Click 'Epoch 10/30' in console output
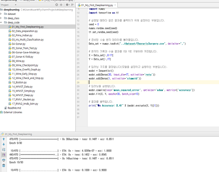Image resolution: width=219 pixels, height=172 pixels. pyautogui.click(x=16, y=162)
